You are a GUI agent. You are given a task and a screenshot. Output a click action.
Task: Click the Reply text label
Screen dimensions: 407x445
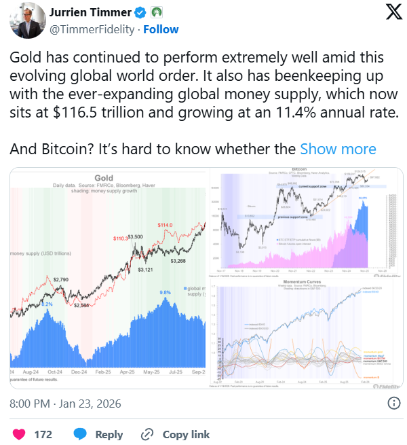point(109,434)
